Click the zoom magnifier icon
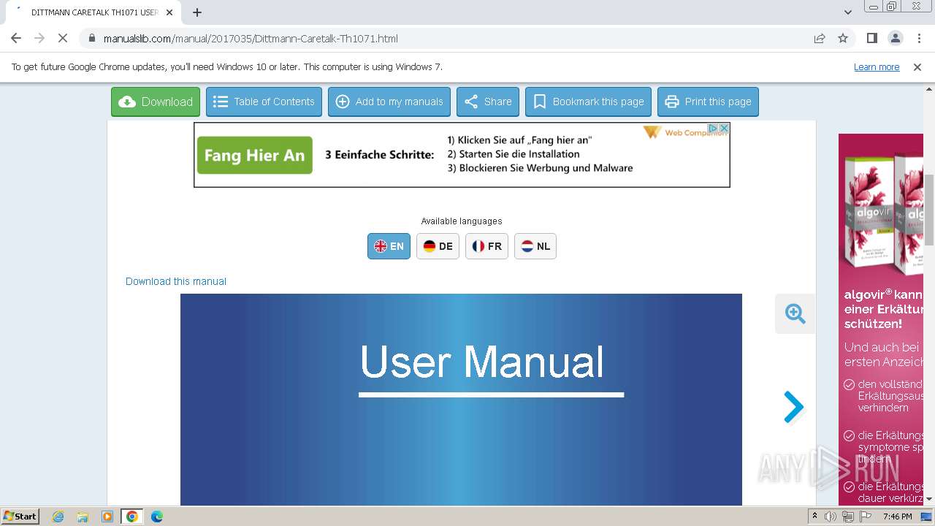This screenshot has width=935, height=526. tap(795, 314)
